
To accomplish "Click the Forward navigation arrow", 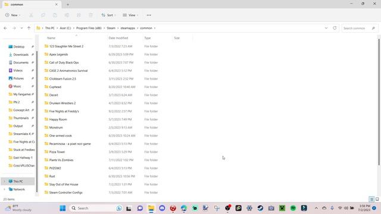I will [x=14, y=28].
